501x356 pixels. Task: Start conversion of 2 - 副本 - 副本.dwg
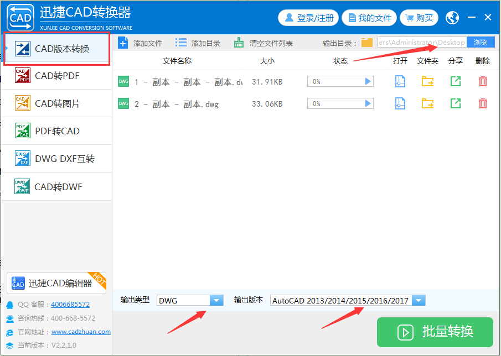[x=368, y=103]
